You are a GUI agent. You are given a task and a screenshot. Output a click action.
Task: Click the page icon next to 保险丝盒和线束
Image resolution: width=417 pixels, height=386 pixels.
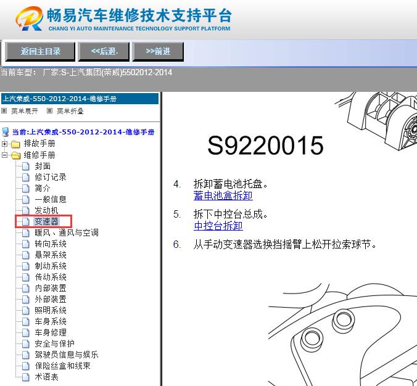point(25,366)
